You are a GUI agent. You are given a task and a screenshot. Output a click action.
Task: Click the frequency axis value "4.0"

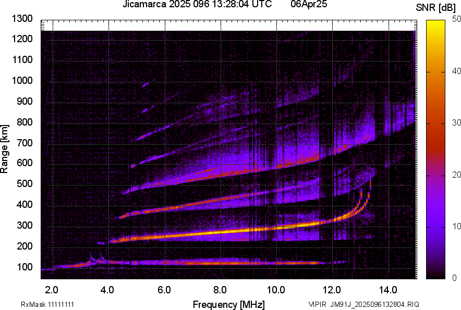(x=107, y=290)
